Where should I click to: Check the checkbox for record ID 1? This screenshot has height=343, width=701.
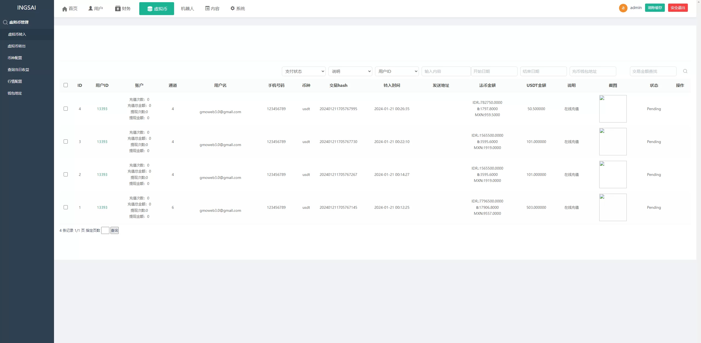pyautogui.click(x=66, y=207)
